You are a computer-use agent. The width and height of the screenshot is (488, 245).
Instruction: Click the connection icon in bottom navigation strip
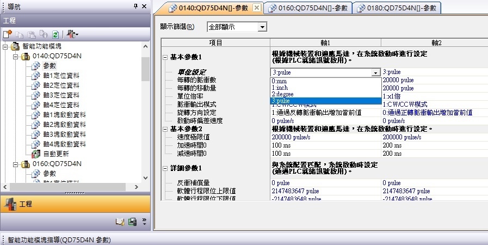pos(132,222)
